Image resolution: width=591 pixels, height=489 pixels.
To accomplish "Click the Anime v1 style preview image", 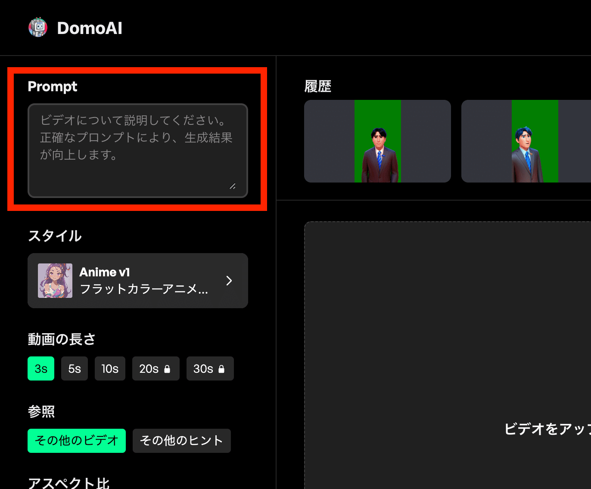I will pos(55,281).
